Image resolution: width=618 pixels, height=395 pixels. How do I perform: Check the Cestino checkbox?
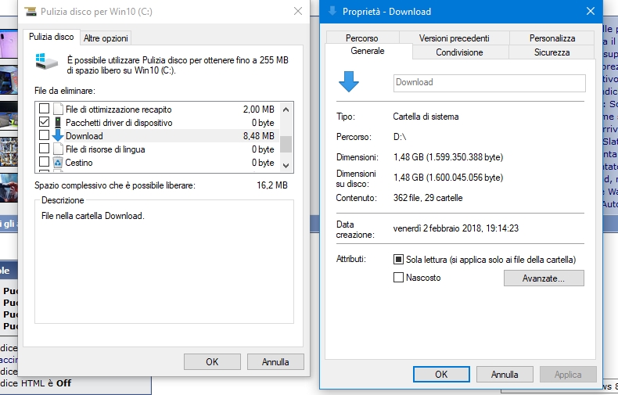44,162
